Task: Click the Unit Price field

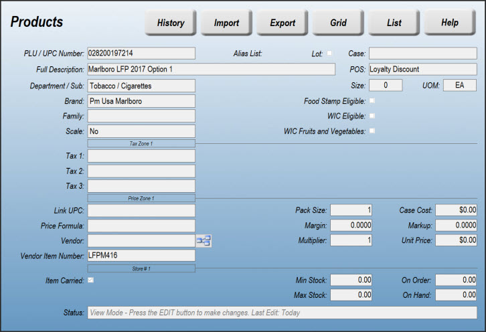Action: [457, 240]
